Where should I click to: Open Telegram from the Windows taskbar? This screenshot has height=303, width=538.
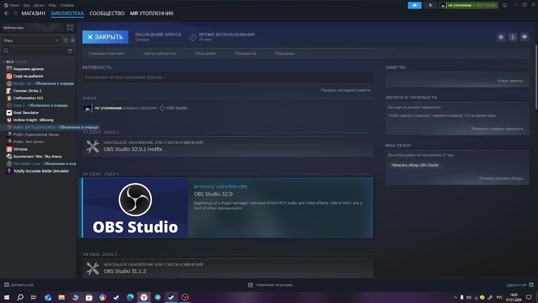click(x=158, y=298)
